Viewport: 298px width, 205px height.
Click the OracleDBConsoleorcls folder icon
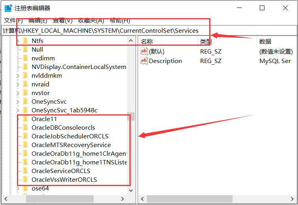25,128
